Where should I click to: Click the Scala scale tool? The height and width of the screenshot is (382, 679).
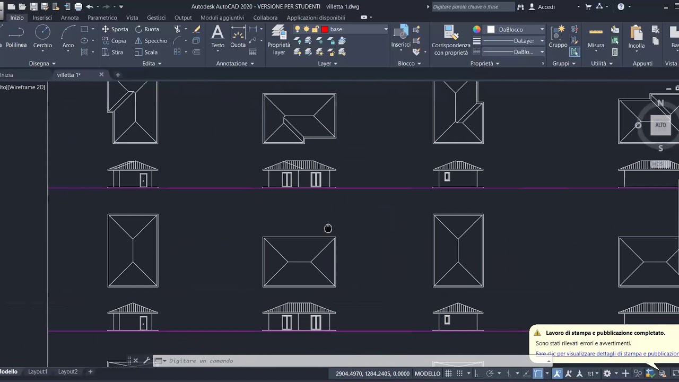[x=146, y=53]
